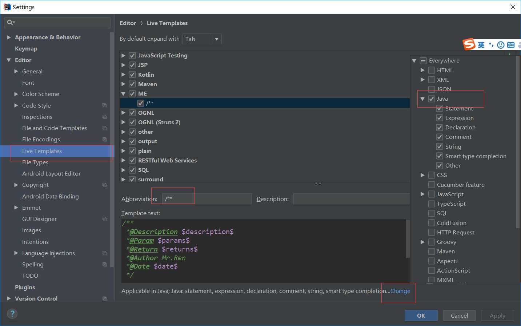This screenshot has width=521, height=326.
Task: Click the project-level icon beside File Encodings
Action: [x=104, y=140]
